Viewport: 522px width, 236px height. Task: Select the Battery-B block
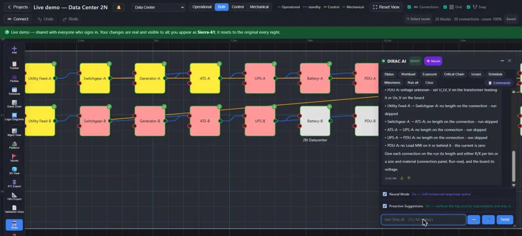click(x=315, y=121)
